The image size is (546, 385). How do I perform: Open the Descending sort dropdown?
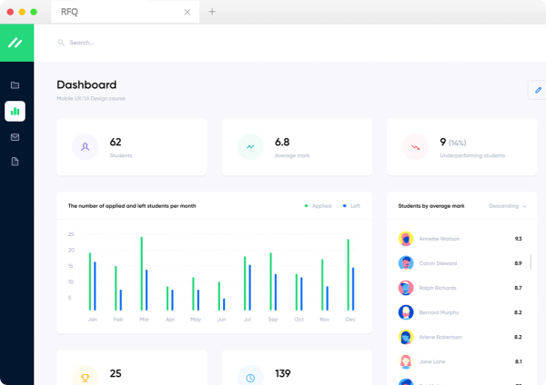pos(508,206)
